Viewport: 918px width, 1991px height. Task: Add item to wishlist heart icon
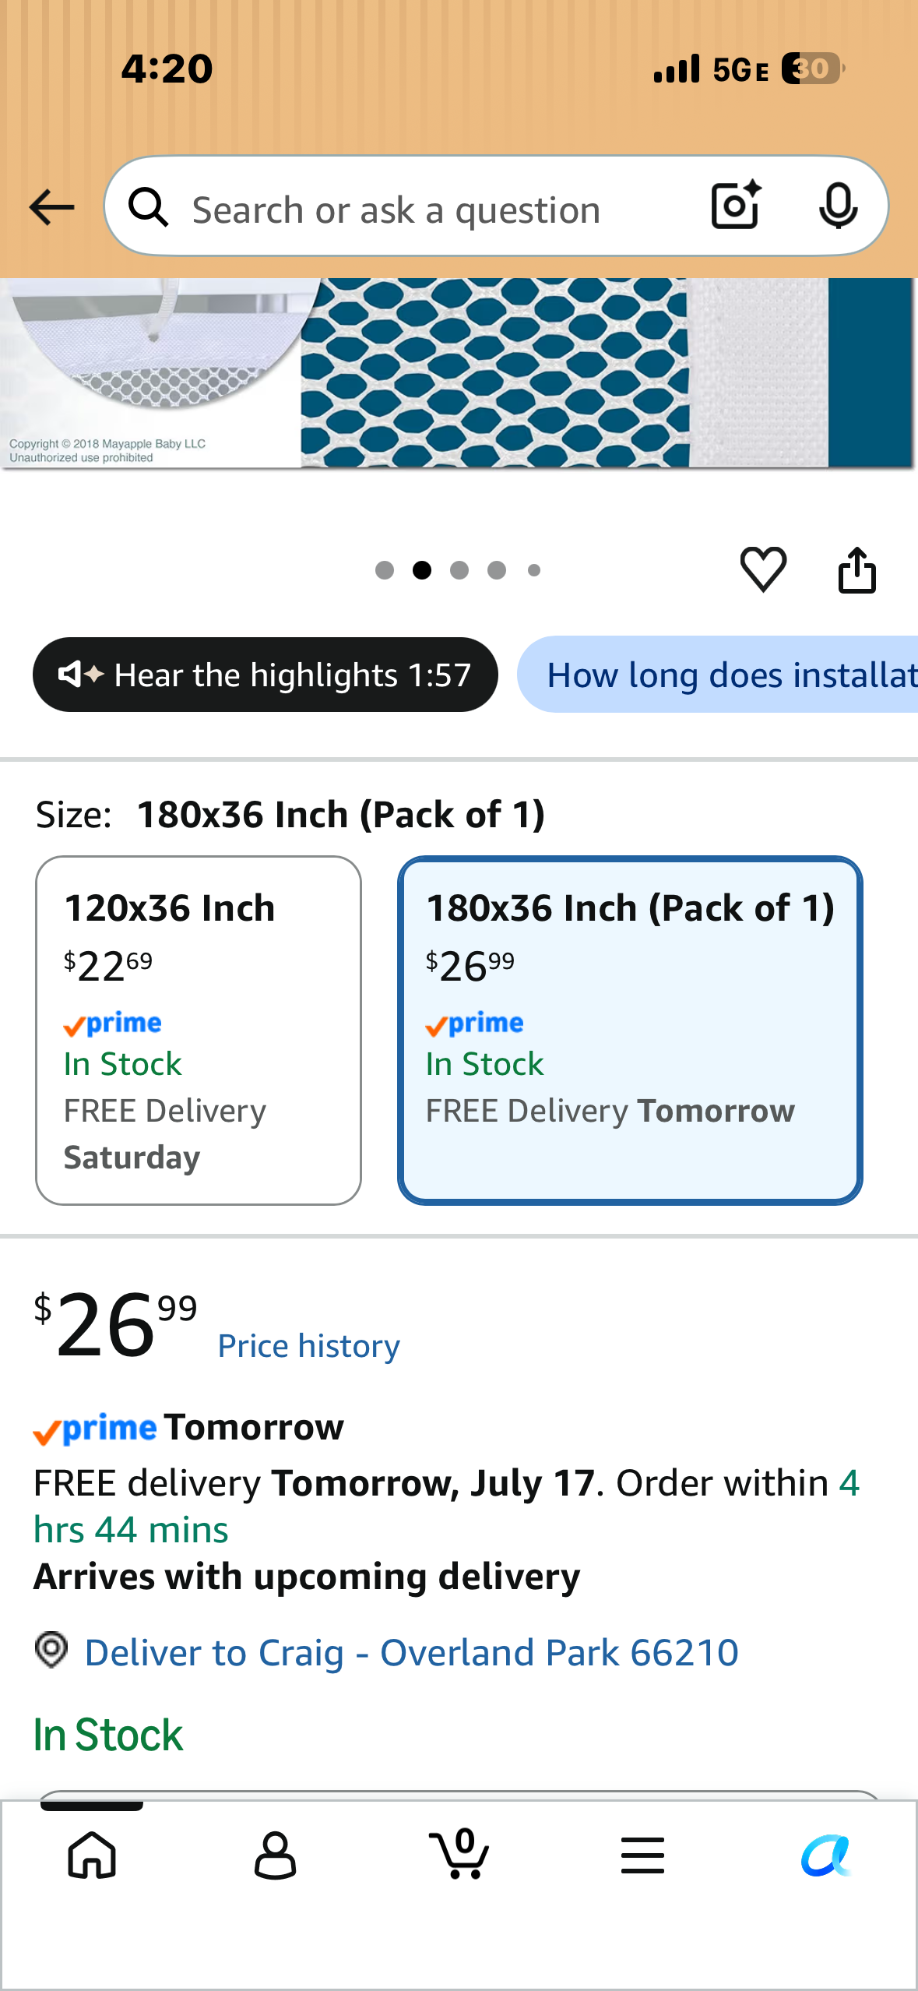(763, 569)
